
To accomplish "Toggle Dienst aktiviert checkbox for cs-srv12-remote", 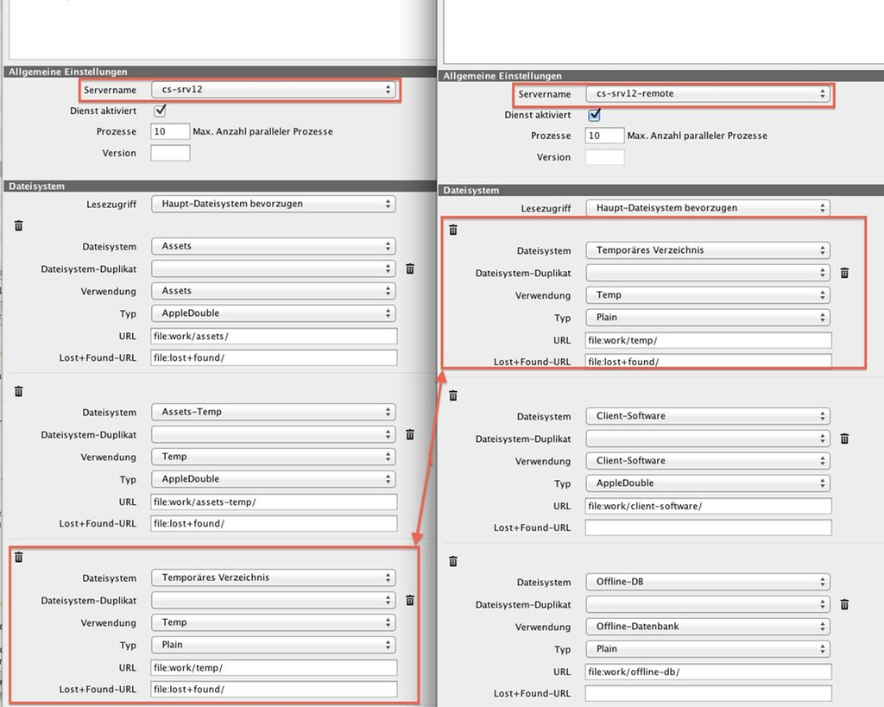I will tap(594, 115).
